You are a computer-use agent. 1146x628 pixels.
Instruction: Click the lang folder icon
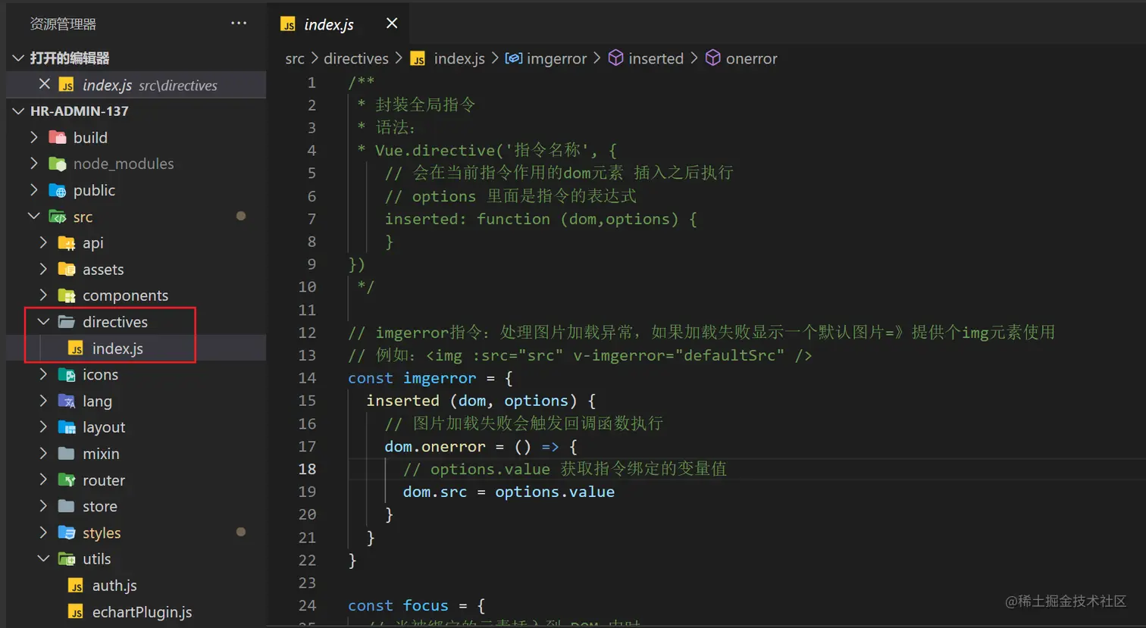pyautogui.click(x=67, y=401)
